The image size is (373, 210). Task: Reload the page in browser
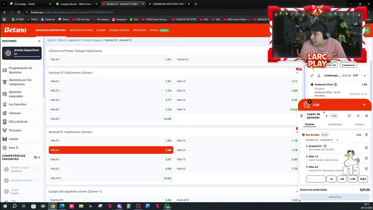(19, 12)
